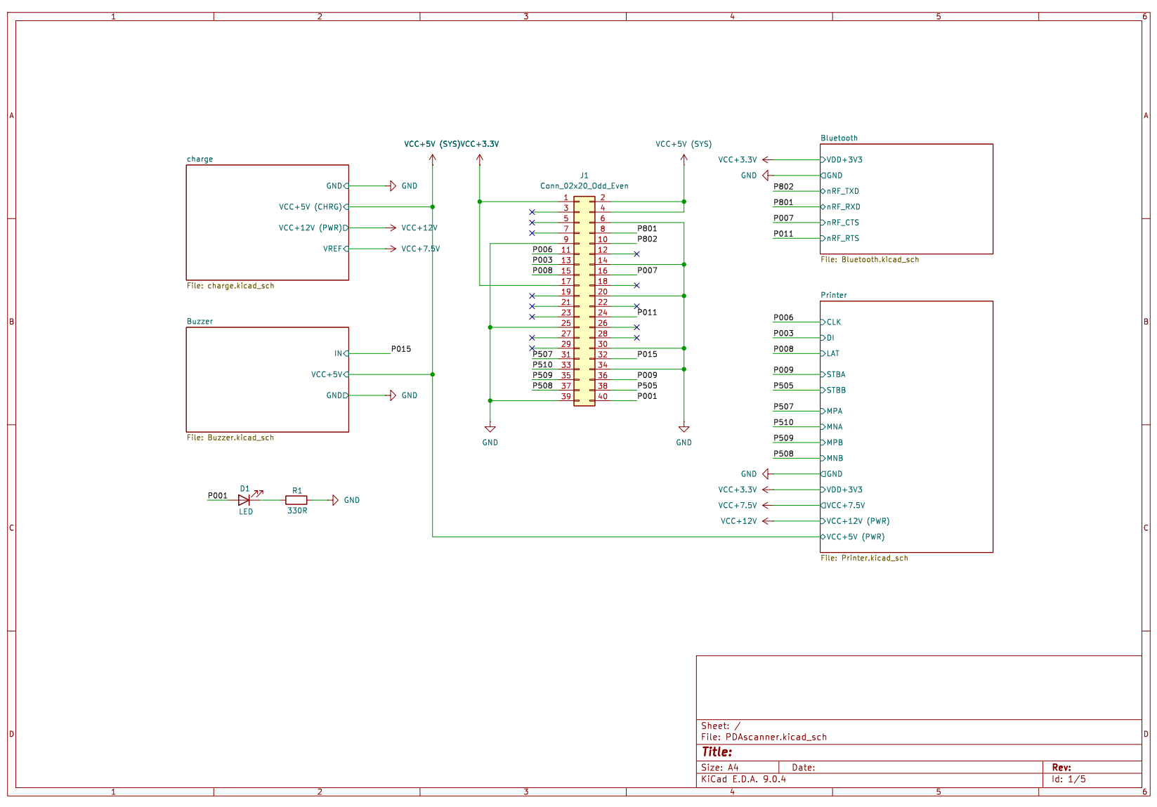
Task: Select the R1 330R resistor symbol
Action: pyautogui.click(x=296, y=500)
